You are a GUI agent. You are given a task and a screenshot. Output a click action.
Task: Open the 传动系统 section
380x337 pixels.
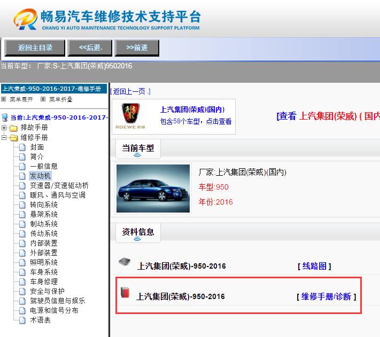tap(44, 233)
